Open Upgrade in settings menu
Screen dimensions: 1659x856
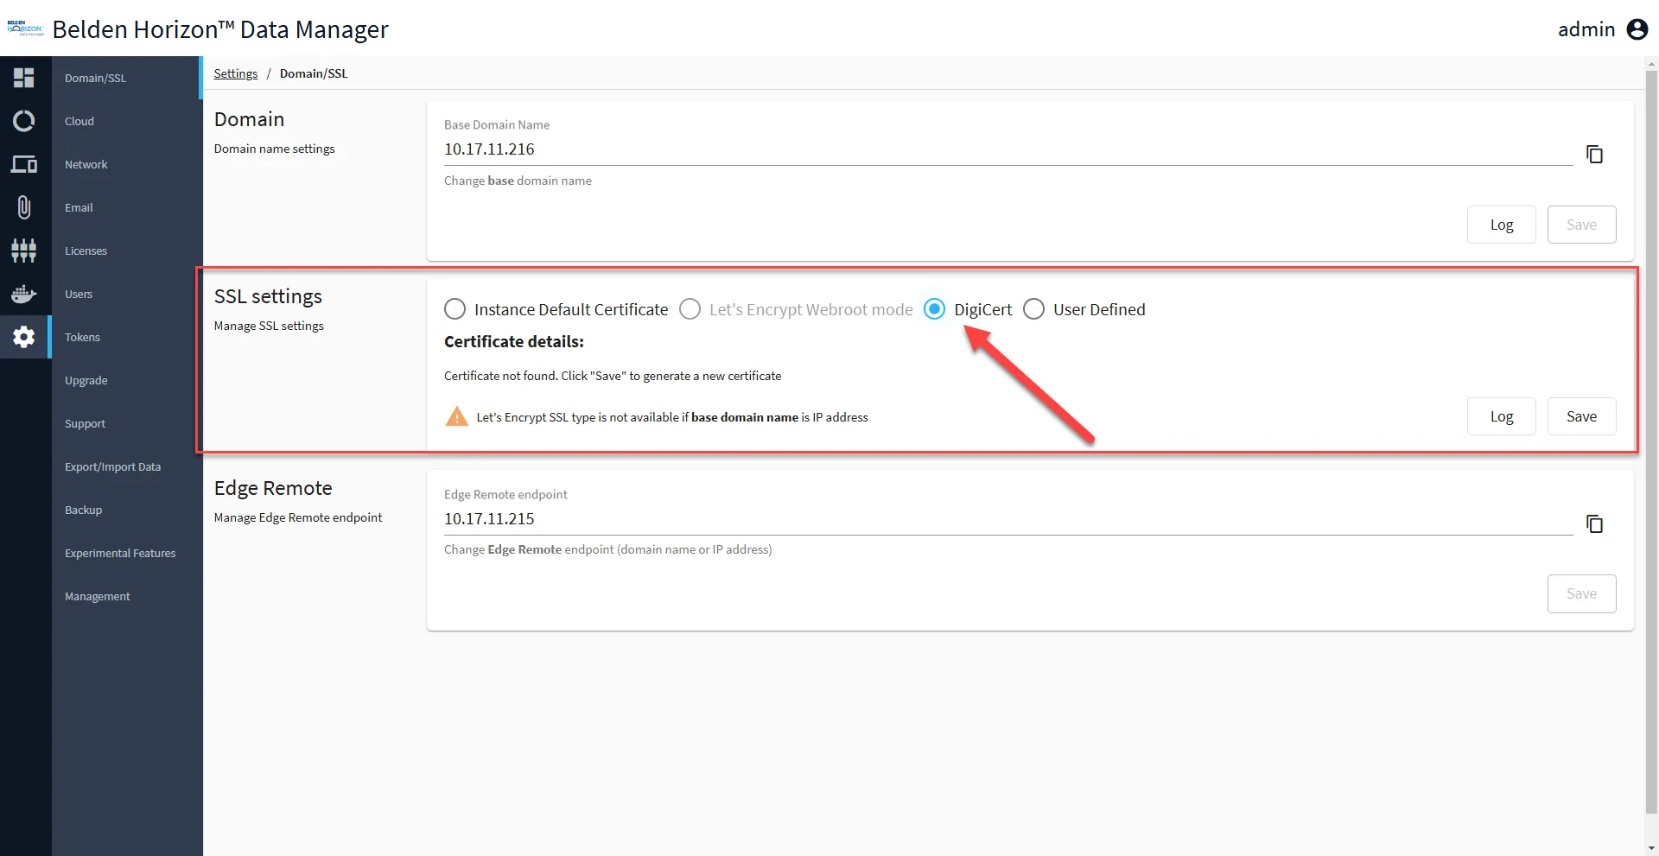(x=127, y=380)
